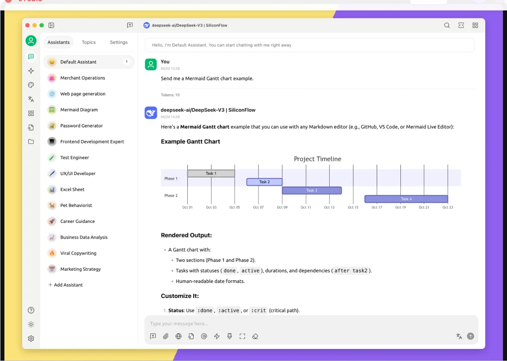This screenshot has height=361, width=507.
Task: Switch to the Assistants tab
Action: point(59,42)
